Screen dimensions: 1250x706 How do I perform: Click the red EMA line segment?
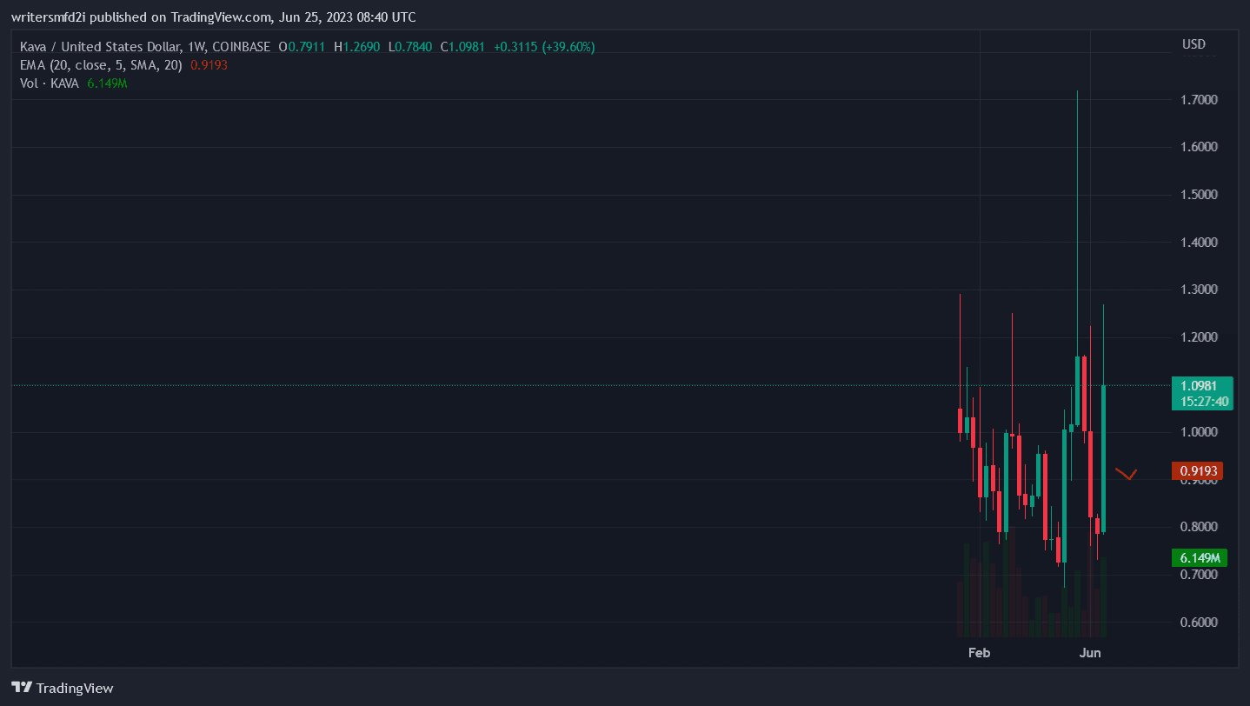tap(1127, 474)
